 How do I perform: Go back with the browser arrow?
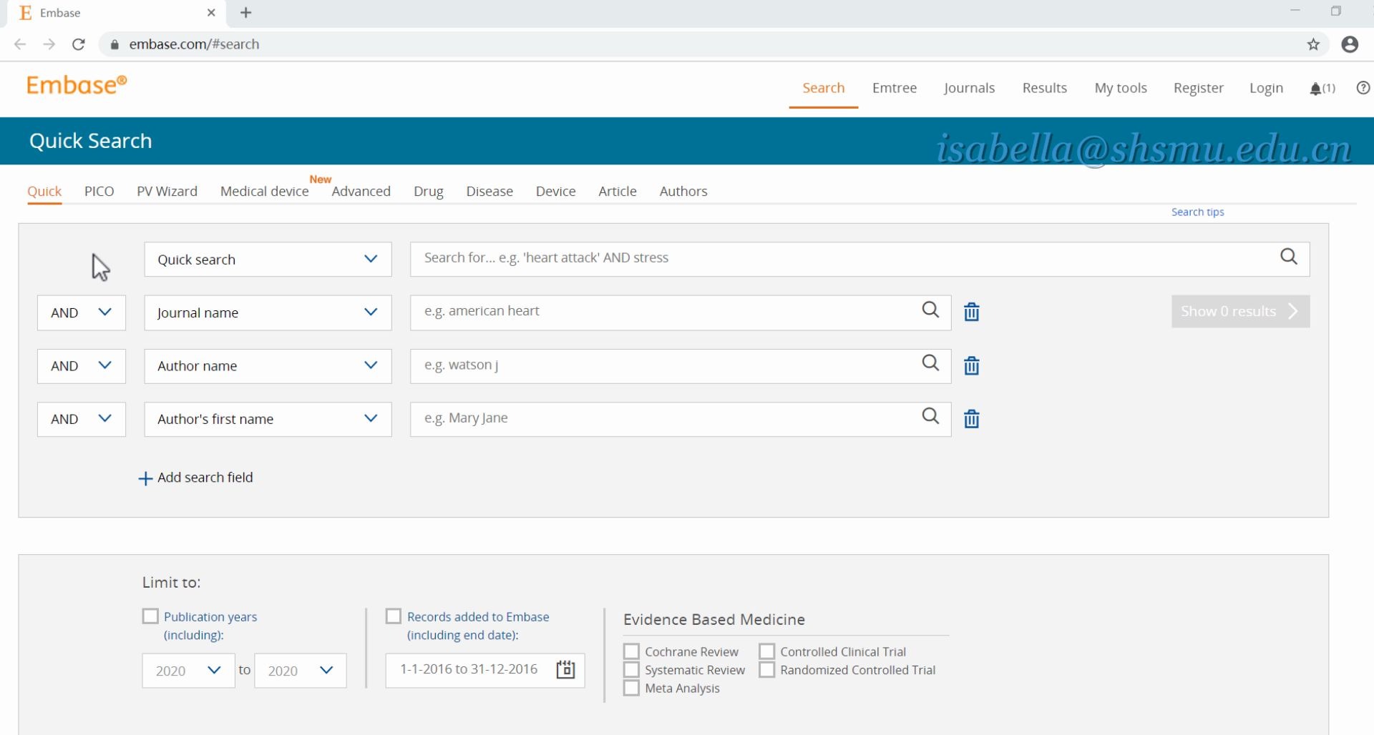click(20, 44)
